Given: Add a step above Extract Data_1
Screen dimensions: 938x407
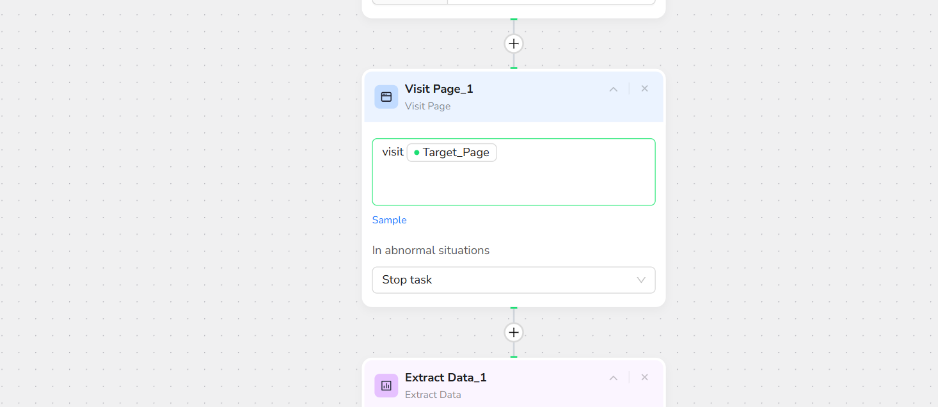Looking at the screenshot, I should pyautogui.click(x=514, y=332).
